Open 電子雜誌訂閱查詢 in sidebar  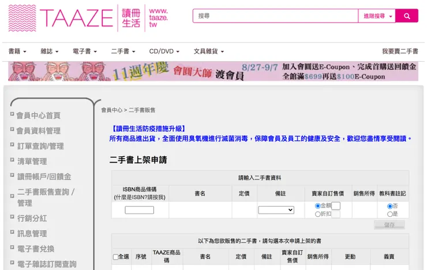(x=47, y=264)
